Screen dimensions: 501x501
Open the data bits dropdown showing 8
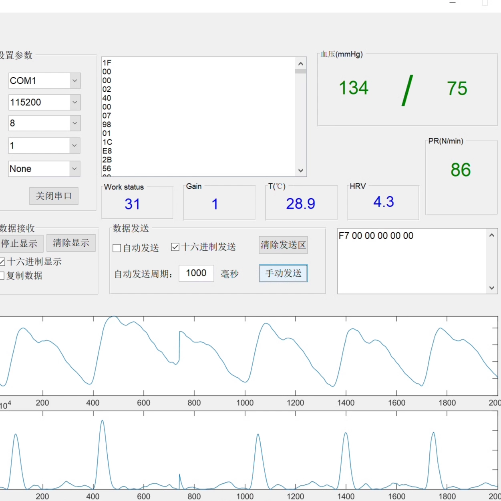74,123
